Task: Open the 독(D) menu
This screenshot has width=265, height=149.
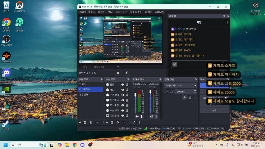Action: tap(111, 12)
